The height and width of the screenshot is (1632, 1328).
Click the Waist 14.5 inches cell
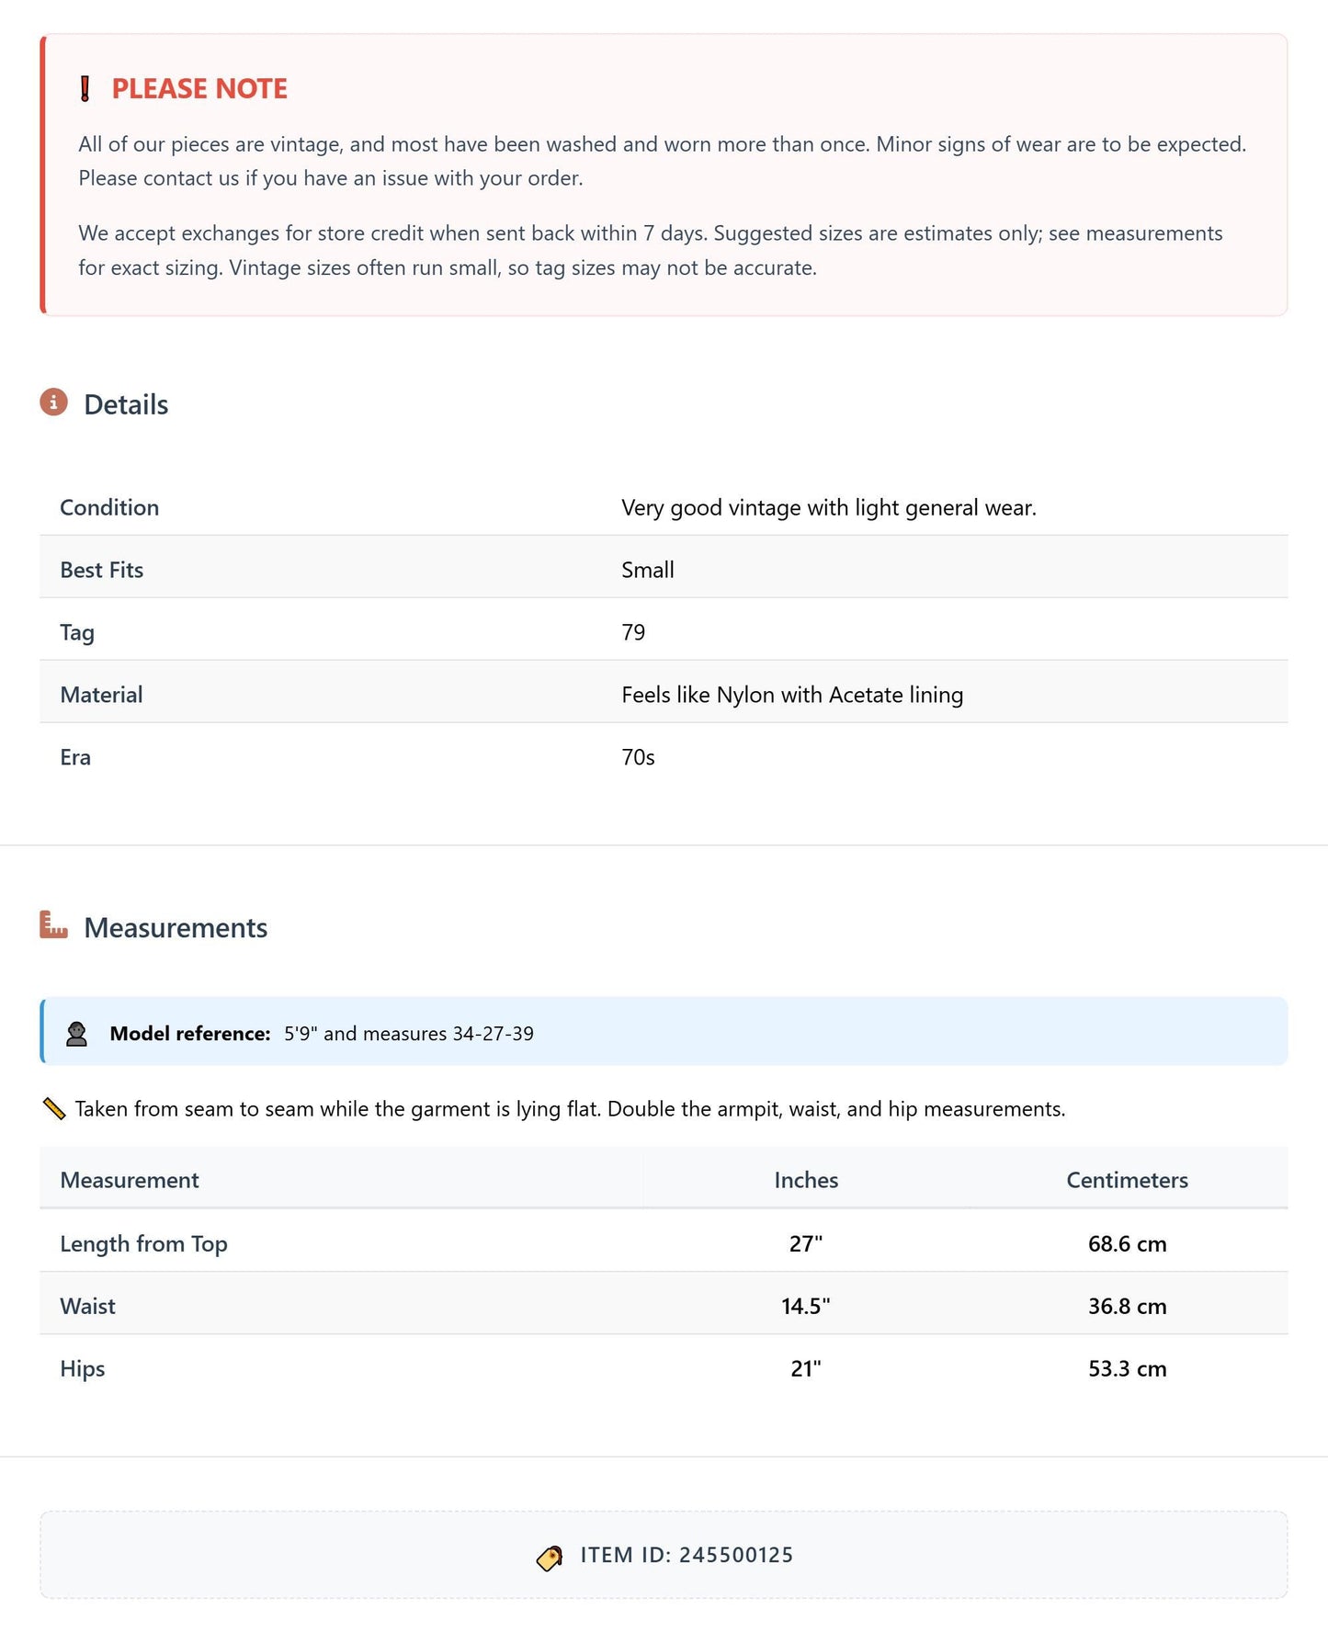806,1307
